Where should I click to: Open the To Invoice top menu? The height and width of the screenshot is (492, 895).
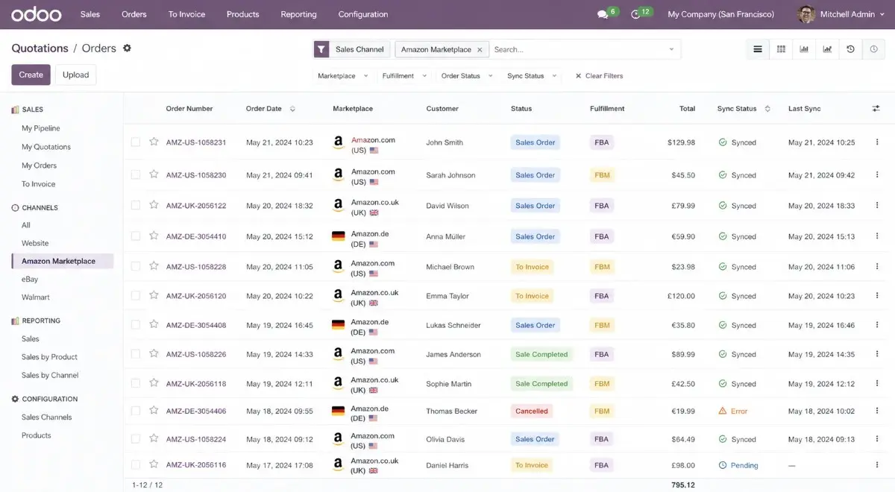tap(186, 14)
